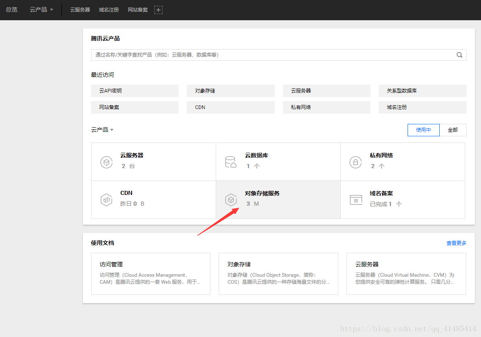Screen dimensions: 481x337
Task: Open 总览 in the top navigation
Action: point(12,10)
